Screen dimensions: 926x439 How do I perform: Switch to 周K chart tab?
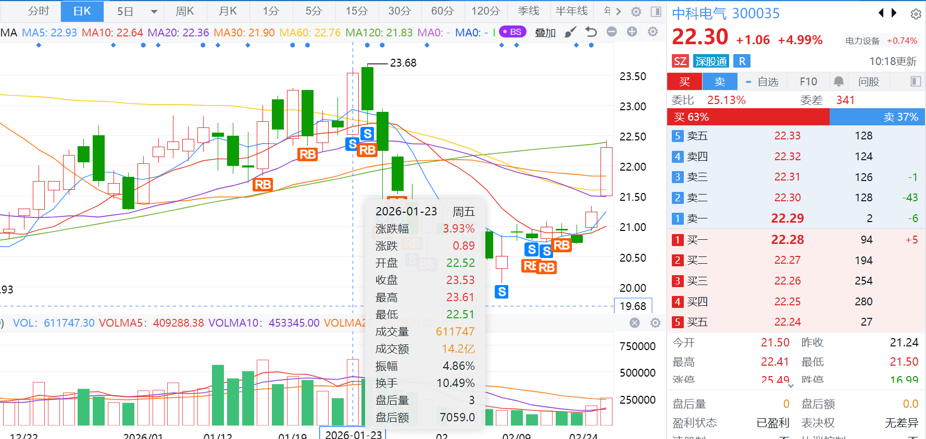tap(185, 11)
